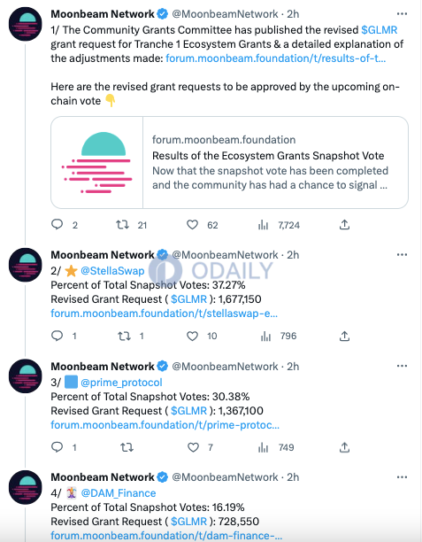The width and height of the screenshot is (422, 542).
Task: Retweet the prime_protocol tweet
Action: [x=127, y=447]
